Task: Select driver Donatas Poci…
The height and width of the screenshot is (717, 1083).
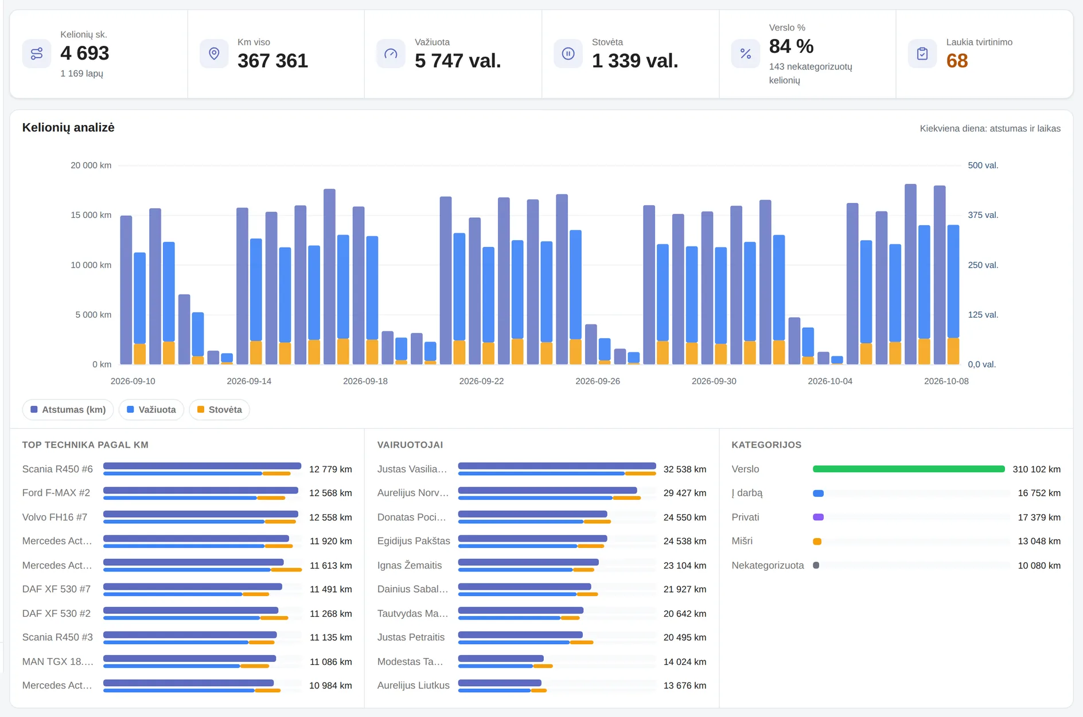Action: [541, 518]
